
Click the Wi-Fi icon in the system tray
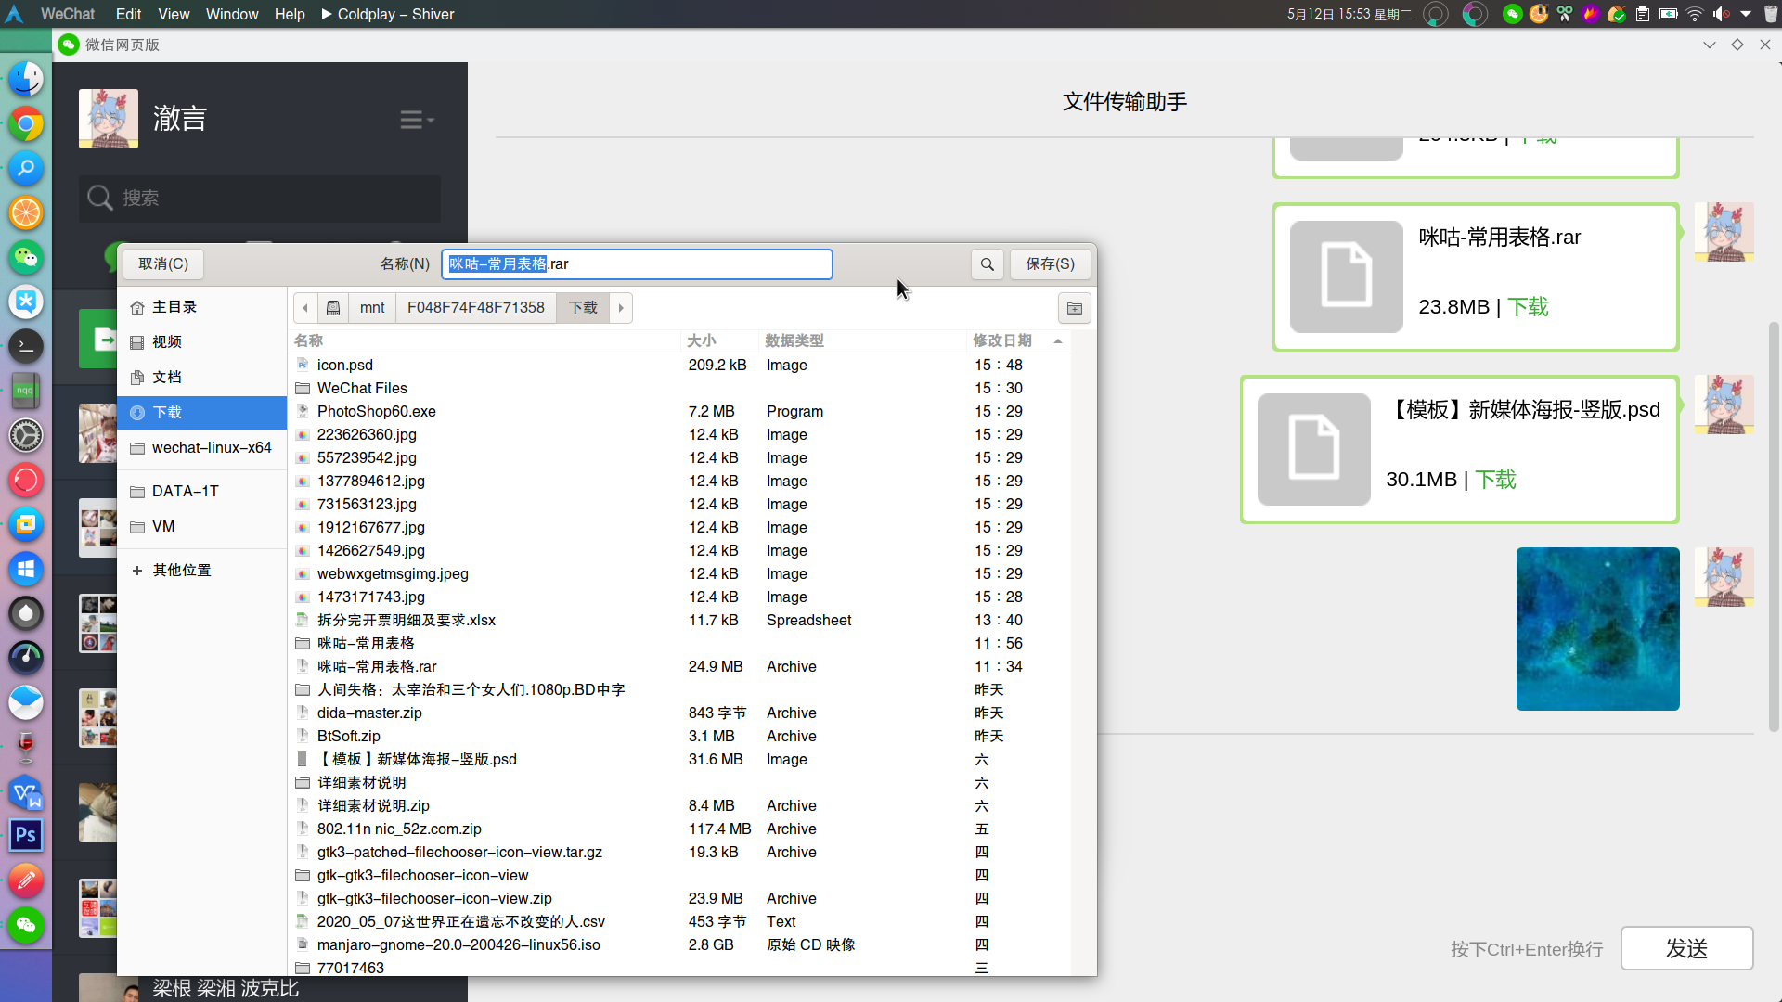1695,14
